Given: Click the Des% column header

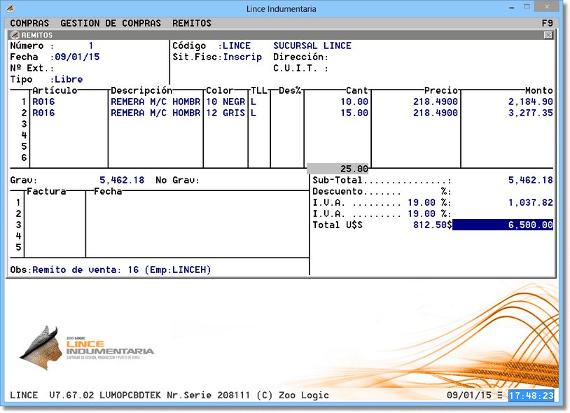Looking at the screenshot, I should [x=290, y=90].
